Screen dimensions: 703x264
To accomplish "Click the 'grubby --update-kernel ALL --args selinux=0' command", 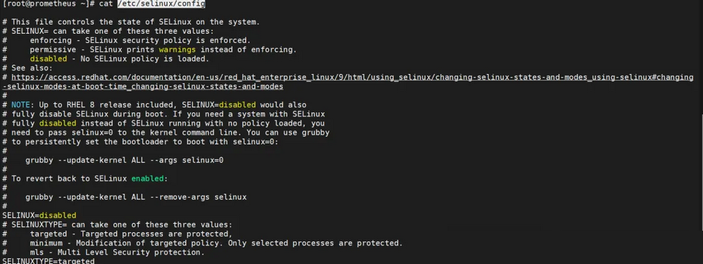I will [x=124, y=160].
